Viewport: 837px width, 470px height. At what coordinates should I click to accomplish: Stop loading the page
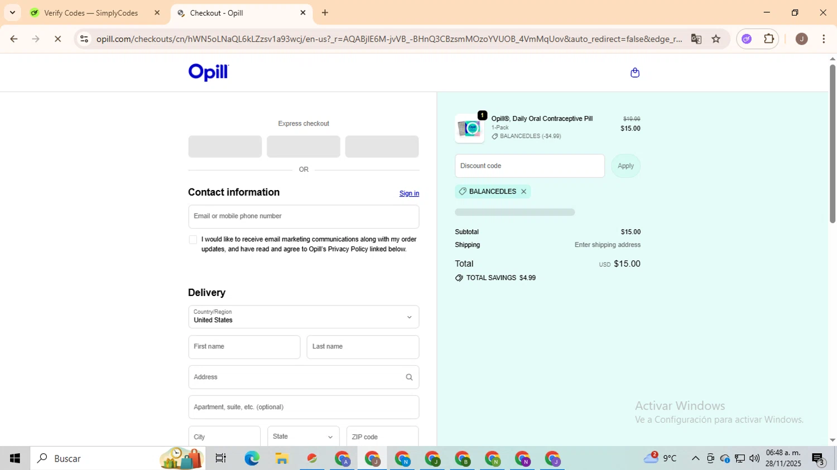click(57, 39)
